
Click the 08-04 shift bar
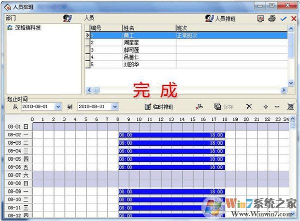point(171,151)
